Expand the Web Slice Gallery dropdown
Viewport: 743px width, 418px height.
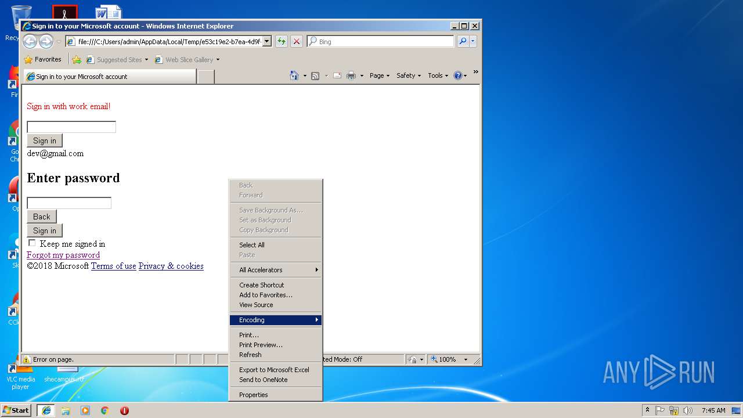coord(218,60)
